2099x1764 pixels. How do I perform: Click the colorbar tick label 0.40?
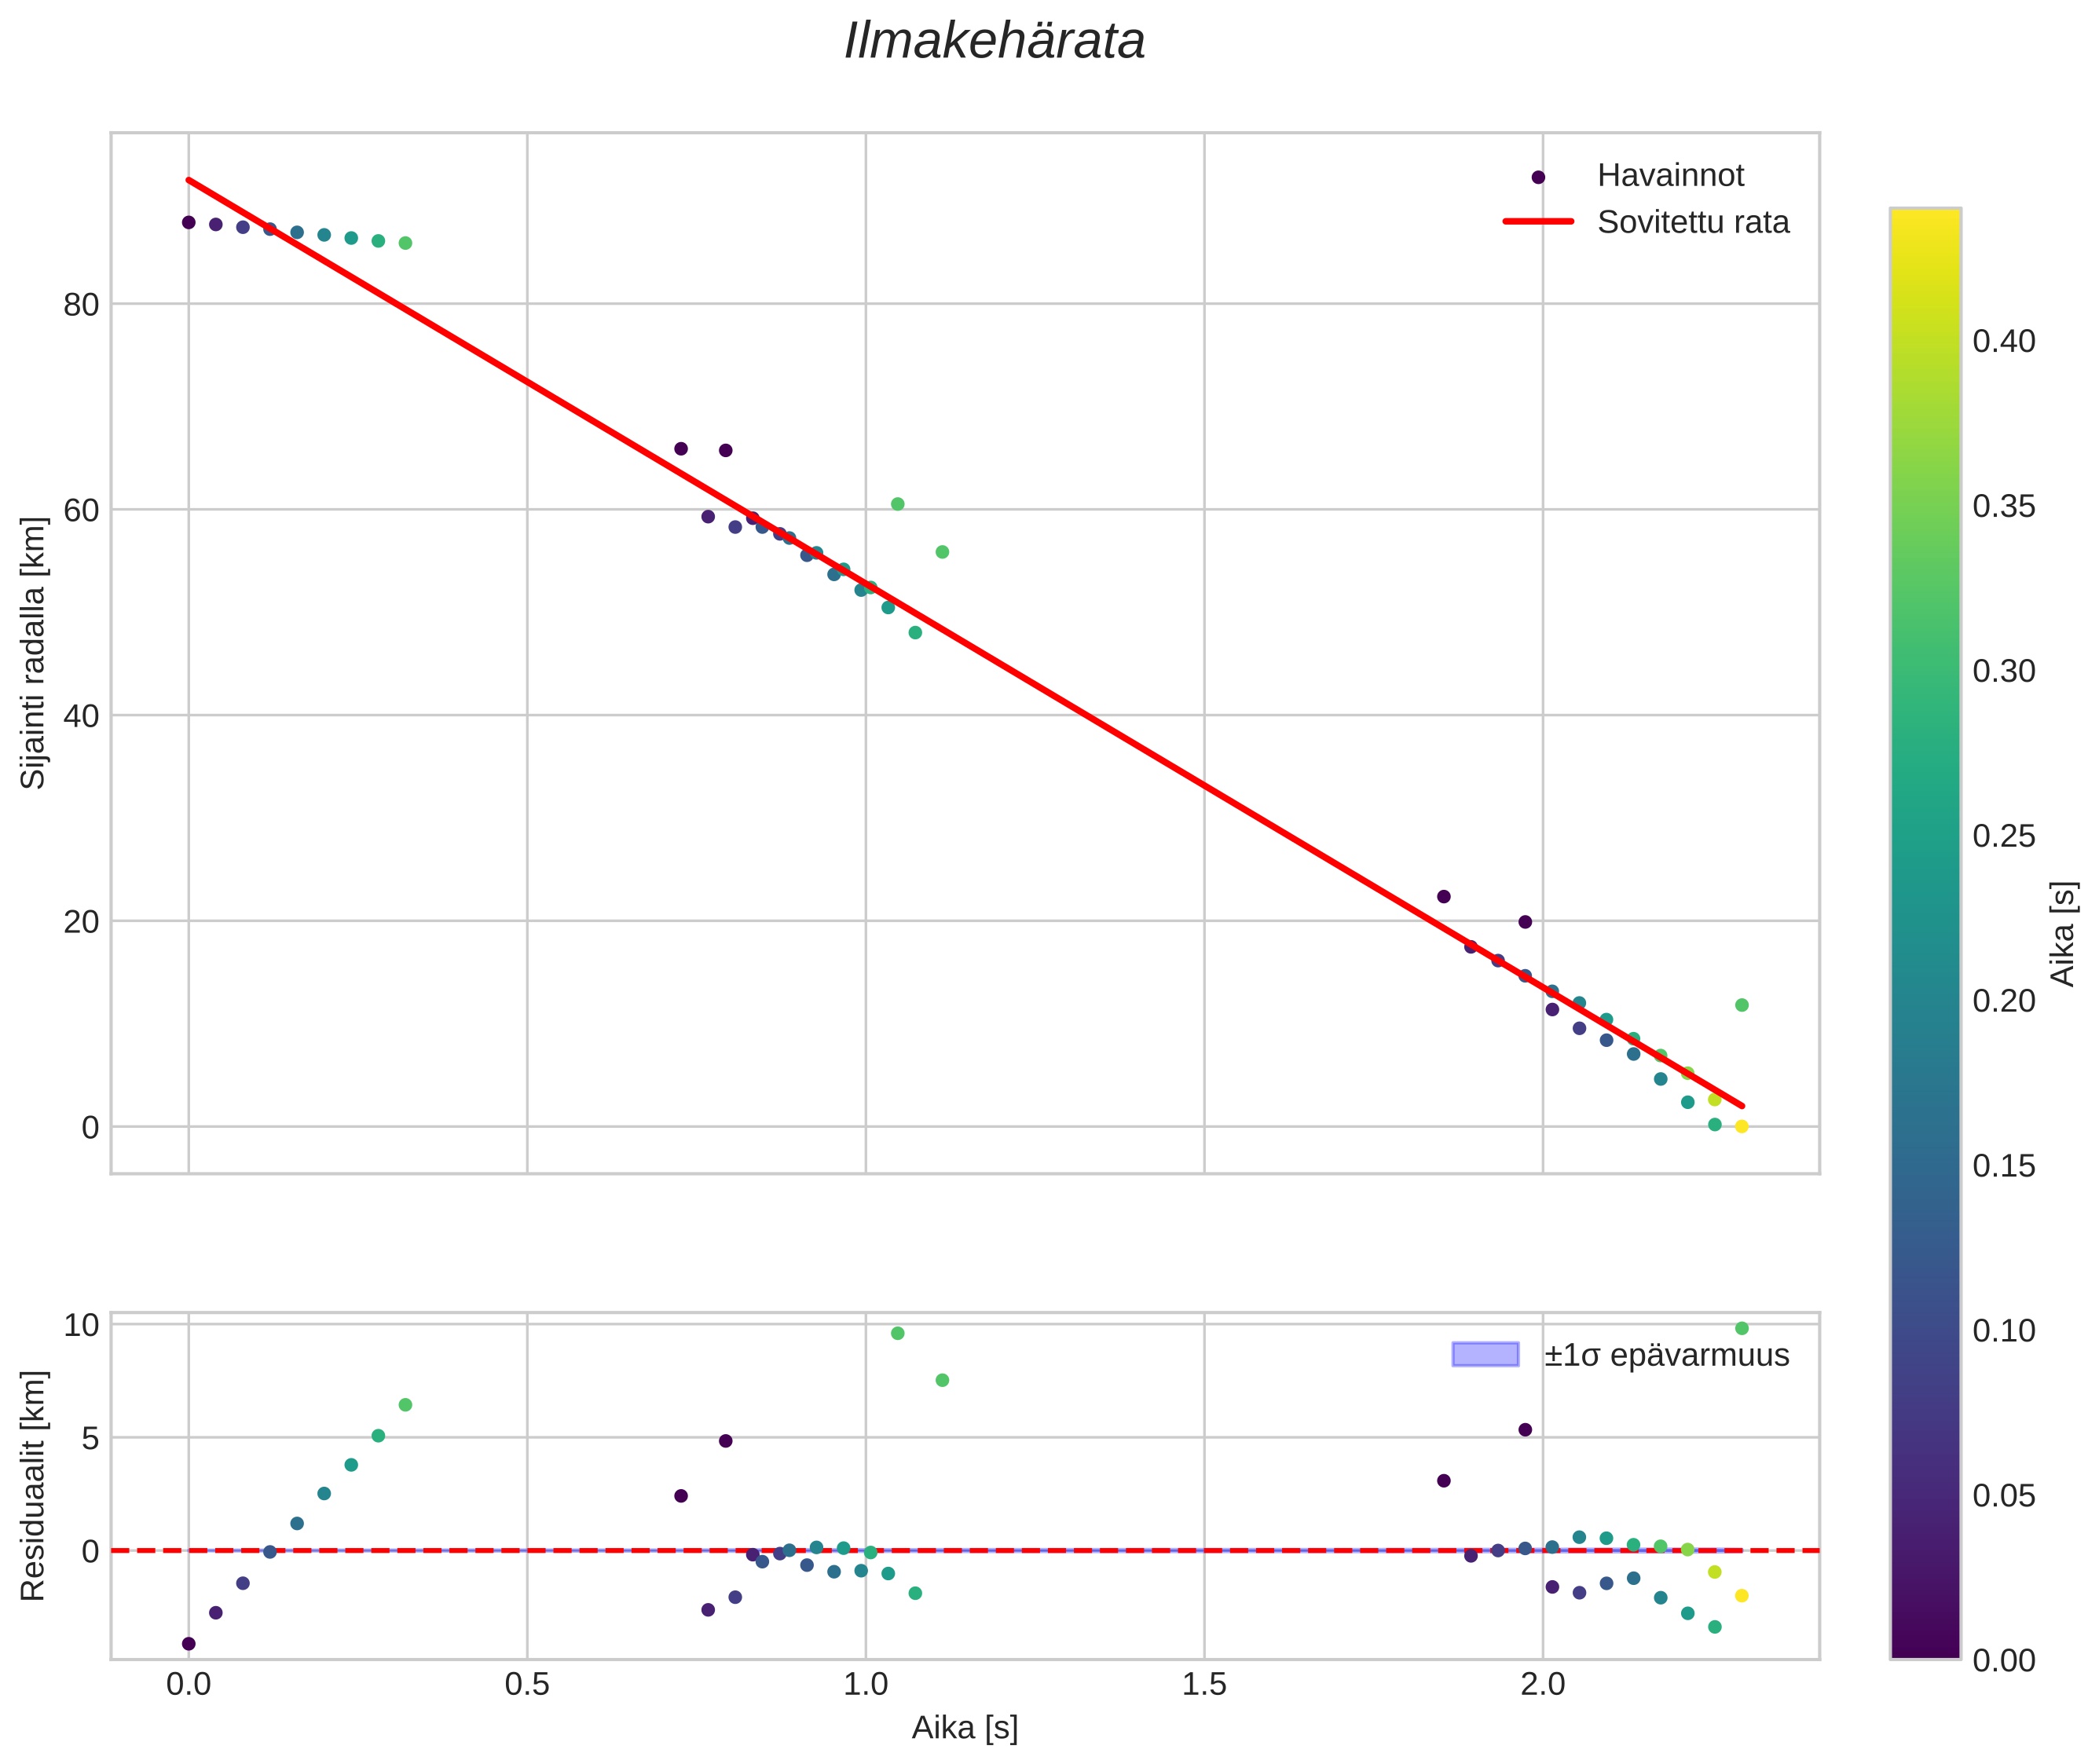coord(2003,341)
